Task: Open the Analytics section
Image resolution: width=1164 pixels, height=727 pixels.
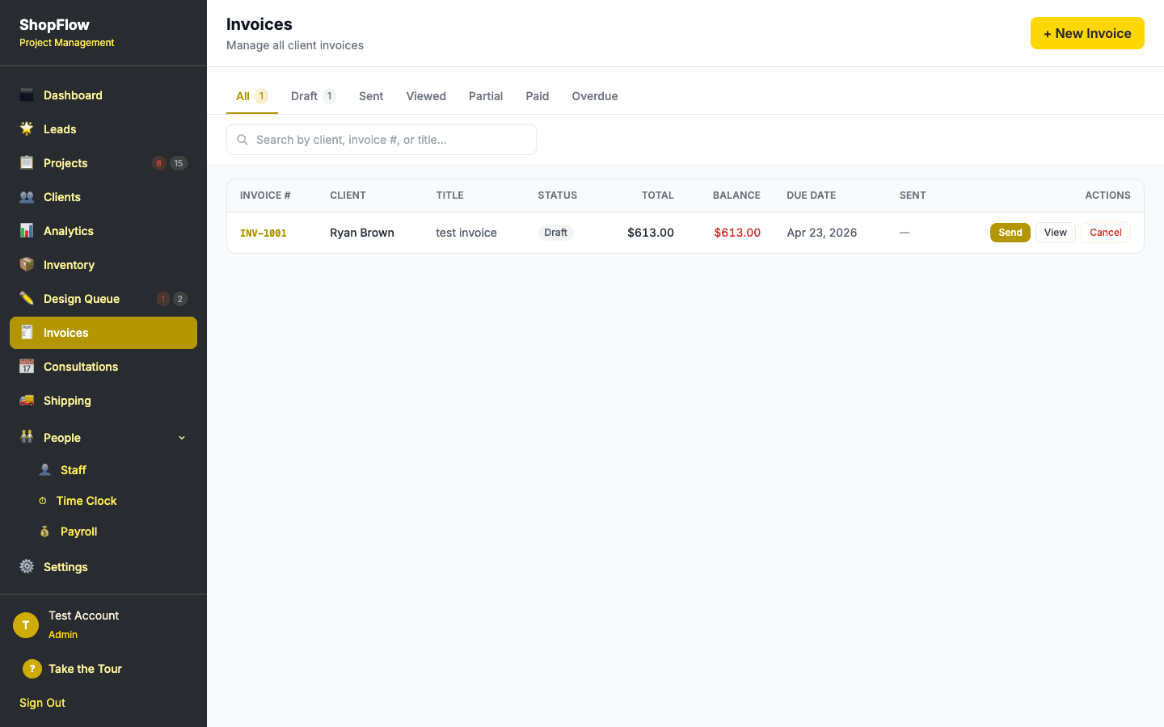Action: pyautogui.click(x=27, y=230)
